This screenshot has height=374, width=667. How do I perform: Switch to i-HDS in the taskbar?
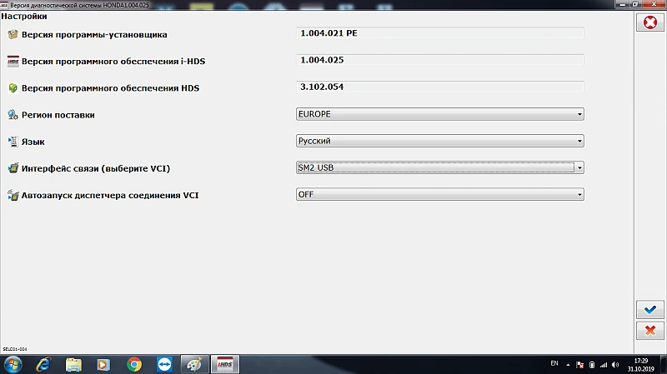225,364
